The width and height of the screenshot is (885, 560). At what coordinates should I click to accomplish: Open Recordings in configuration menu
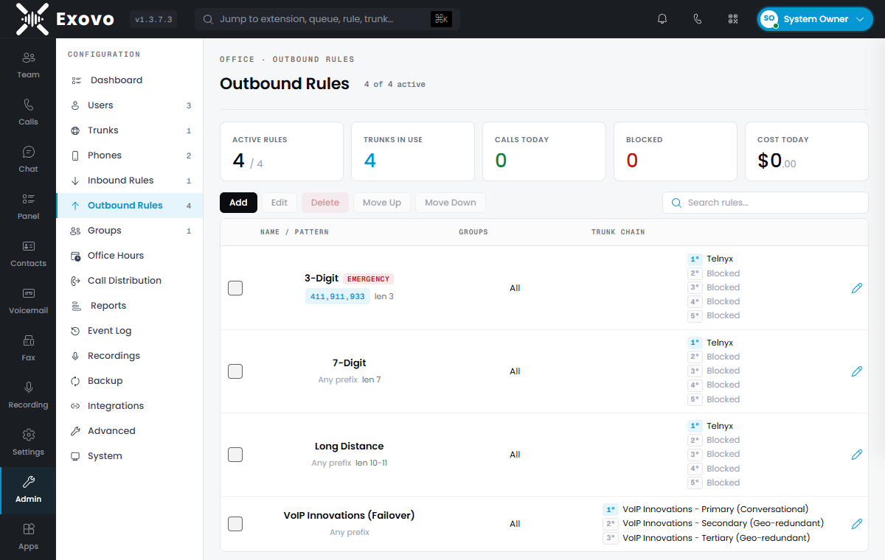point(129,356)
